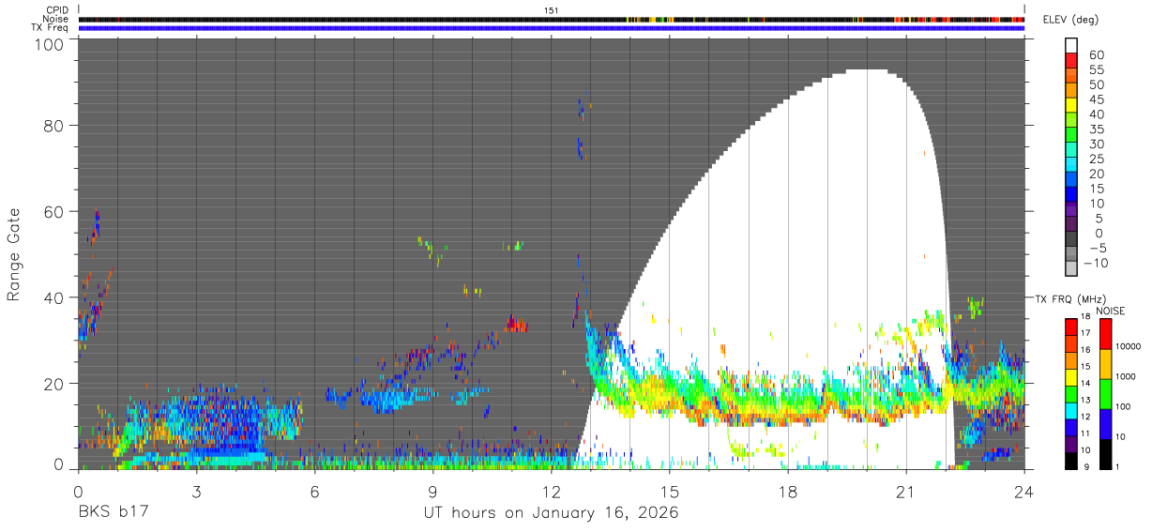
Task: Click the white top box of elevation colorbar
Action: tap(1072, 45)
